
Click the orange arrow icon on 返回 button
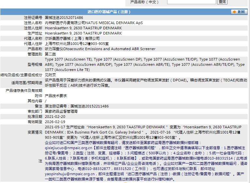(234, 12)
